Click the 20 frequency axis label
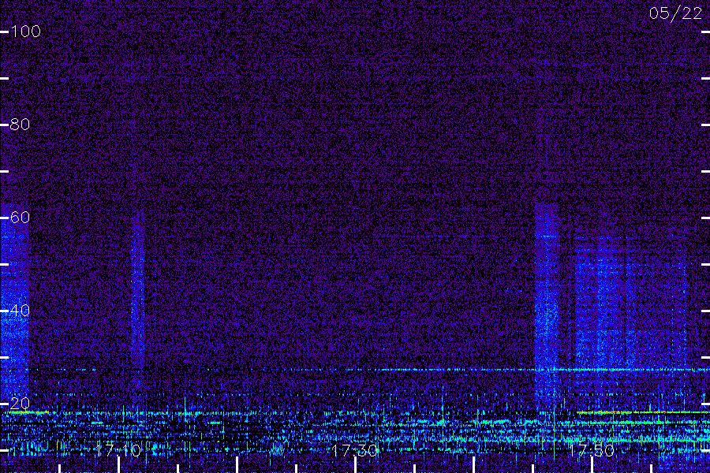The image size is (710, 473). tap(20, 404)
